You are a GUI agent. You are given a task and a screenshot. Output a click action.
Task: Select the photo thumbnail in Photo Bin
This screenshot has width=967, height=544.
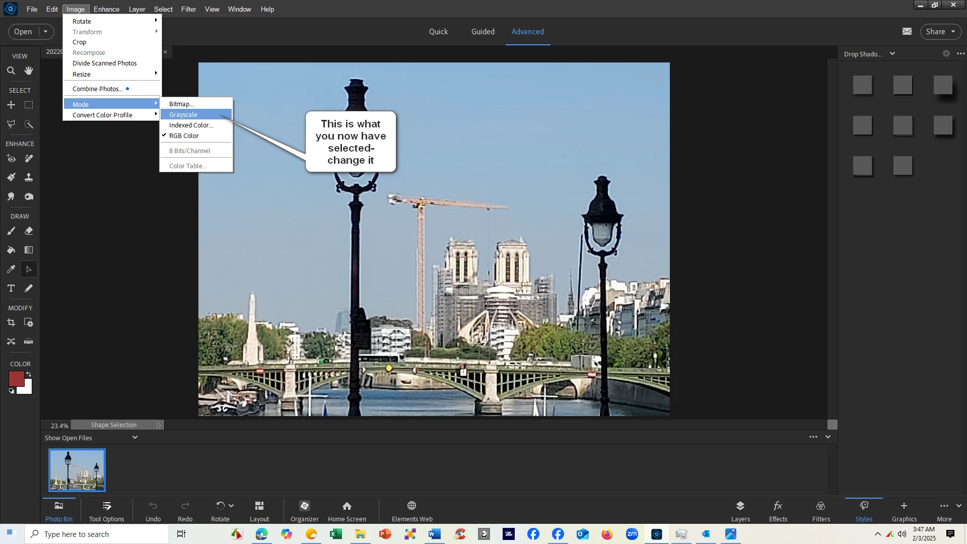[77, 470]
